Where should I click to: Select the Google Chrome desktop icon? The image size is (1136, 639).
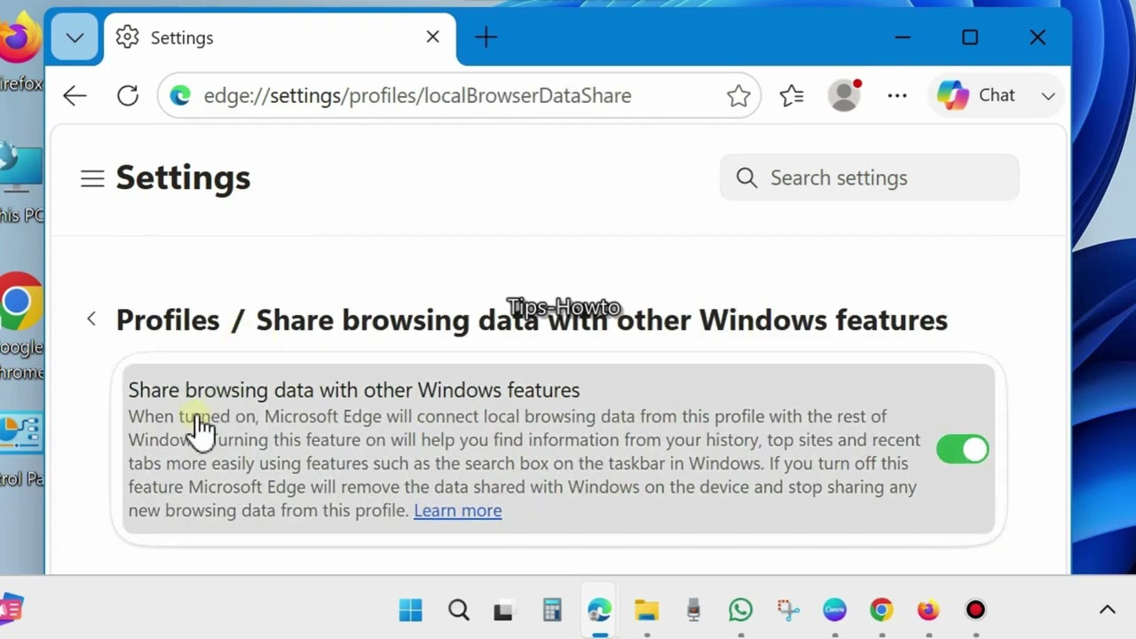(20, 327)
